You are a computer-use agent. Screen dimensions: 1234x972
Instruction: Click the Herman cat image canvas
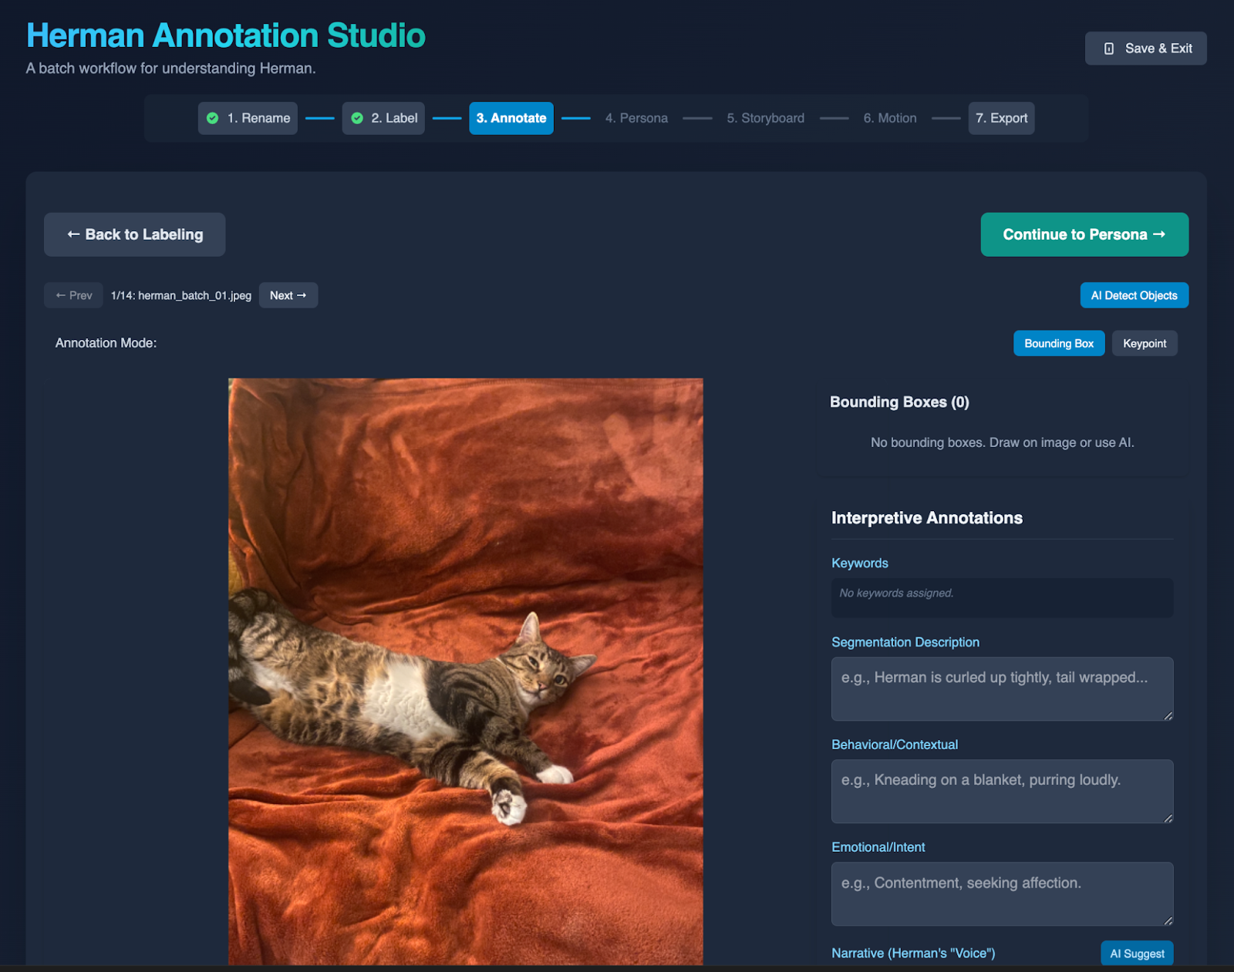tap(465, 671)
